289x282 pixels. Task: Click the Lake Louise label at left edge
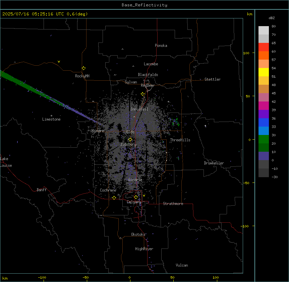pos(6,162)
